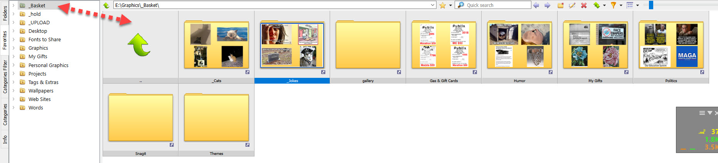Click the Web Sites folder icon in tree
Image resolution: width=718 pixels, height=163 pixels.
(x=22, y=99)
